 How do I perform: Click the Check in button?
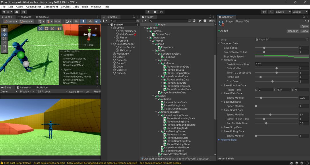point(293,31)
